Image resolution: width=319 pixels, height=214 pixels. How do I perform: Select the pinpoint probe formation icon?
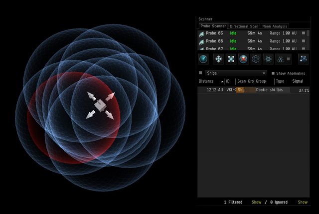click(268, 59)
